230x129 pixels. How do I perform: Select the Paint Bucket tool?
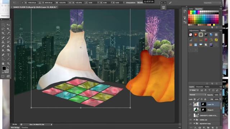8,46
